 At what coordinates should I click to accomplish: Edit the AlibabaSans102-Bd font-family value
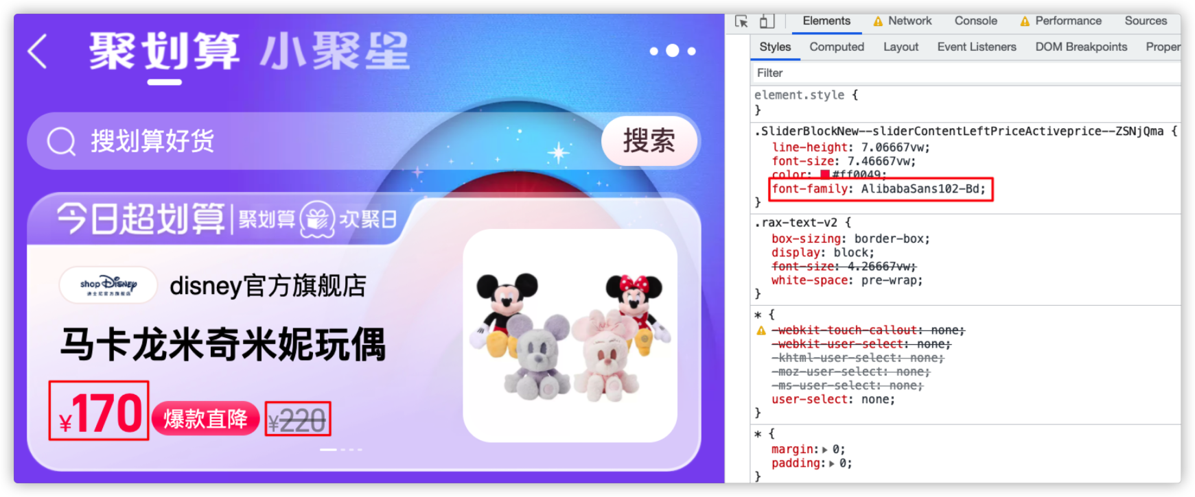pos(920,189)
